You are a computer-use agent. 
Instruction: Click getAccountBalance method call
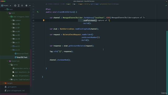(x=76, y=46)
